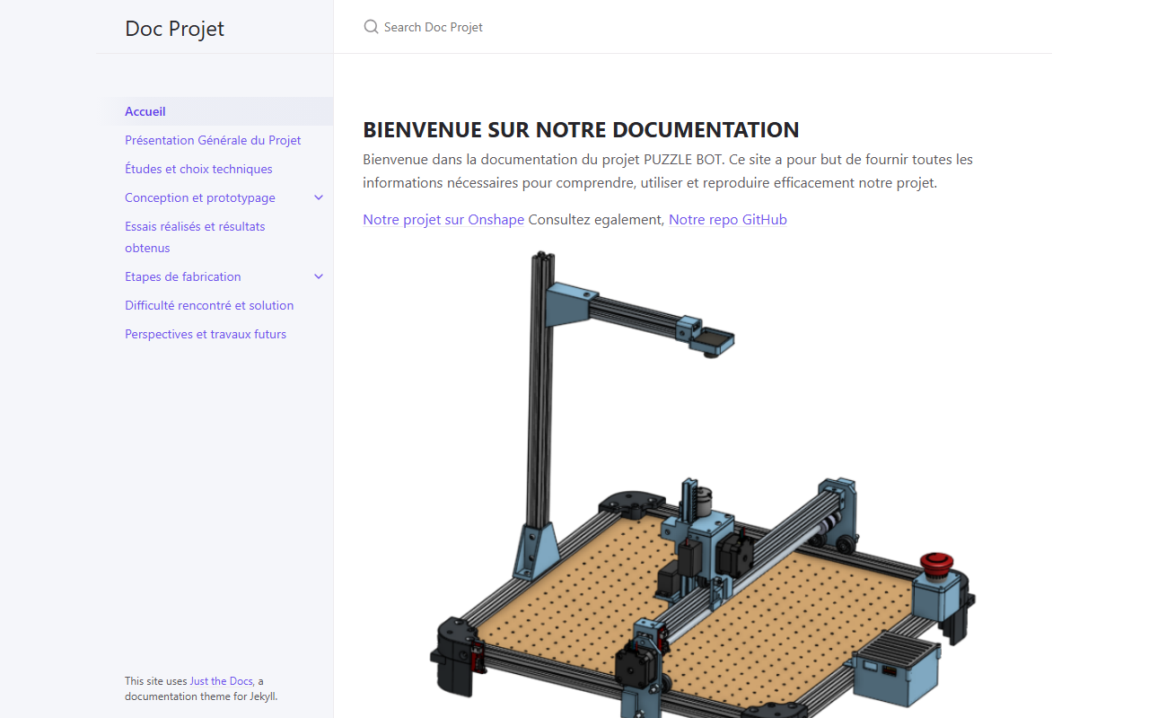The width and height of the screenshot is (1149, 718).
Task: Click the search magnifier icon
Action: coord(371,27)
